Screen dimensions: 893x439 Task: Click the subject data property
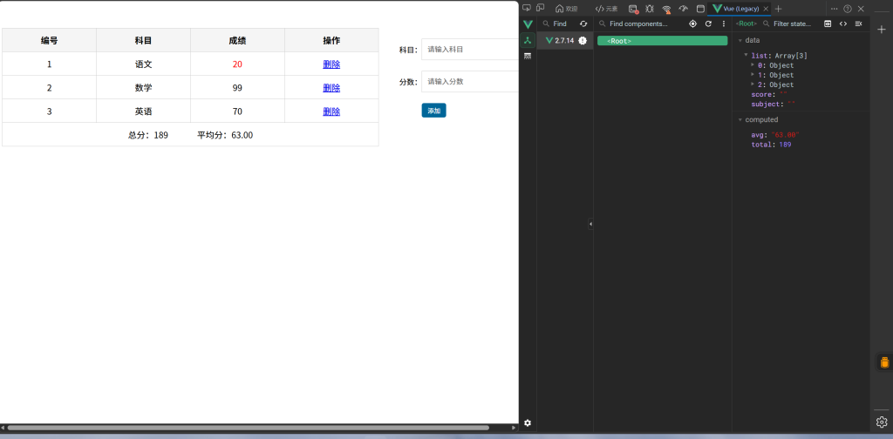tap(773, 104)
